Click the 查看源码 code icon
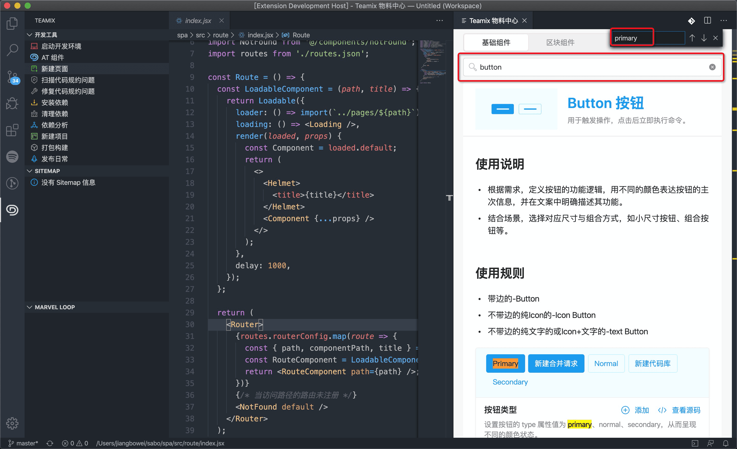 click(x=662, y=410)
